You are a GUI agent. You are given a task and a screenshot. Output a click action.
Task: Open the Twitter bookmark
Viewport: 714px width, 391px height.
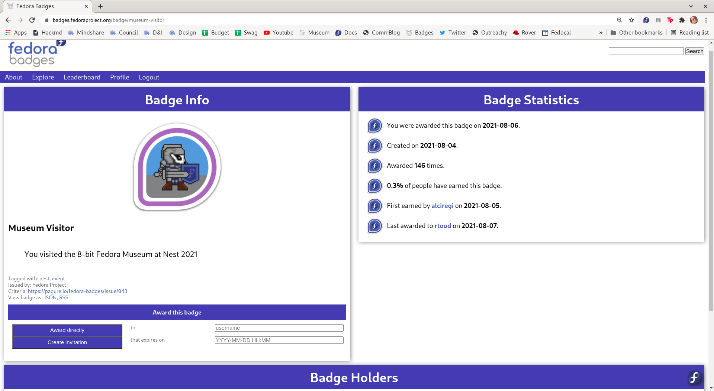click(453, 33)
